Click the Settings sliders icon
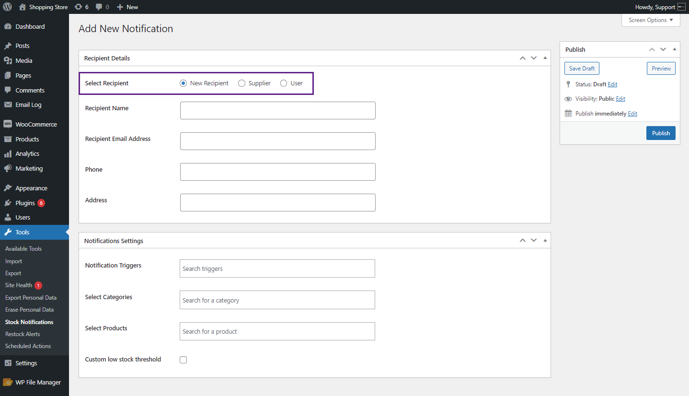The image size is (689, 396). (x=8, y=363)
